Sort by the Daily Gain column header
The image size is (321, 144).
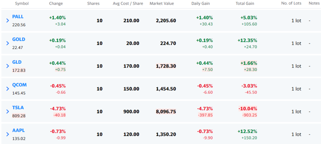(201, 3)
